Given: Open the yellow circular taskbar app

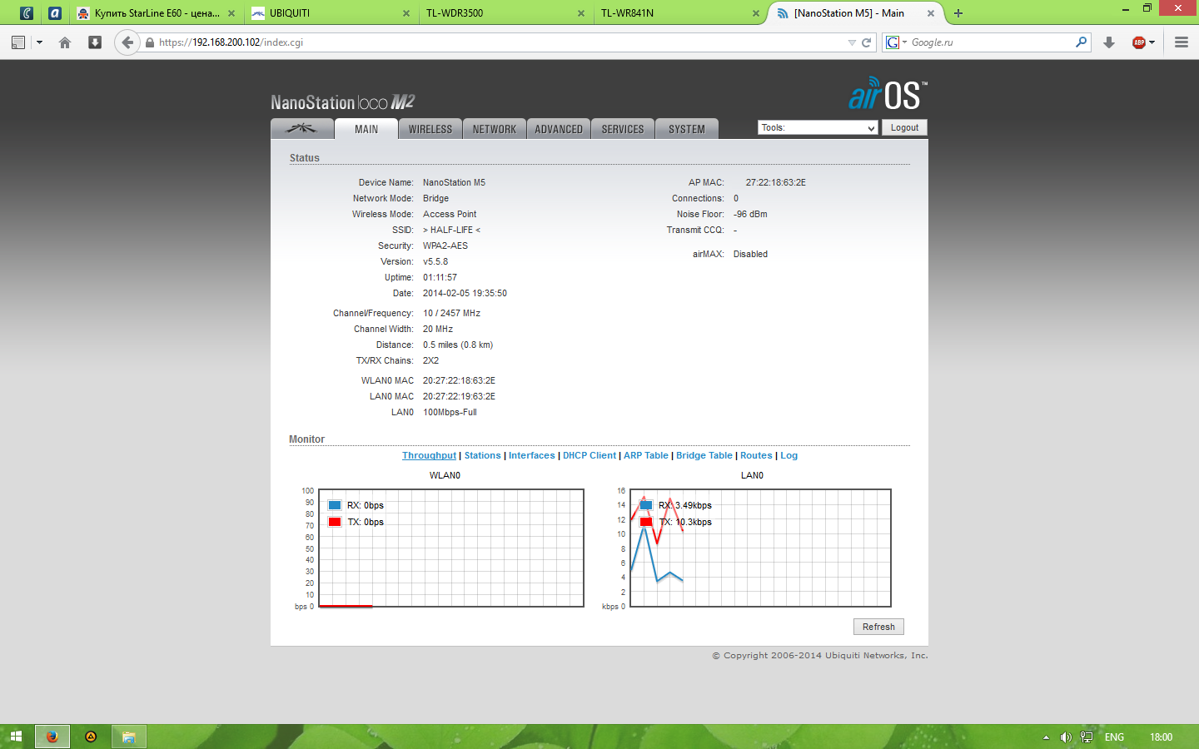Looking at the screenshot, I should 91,737.
